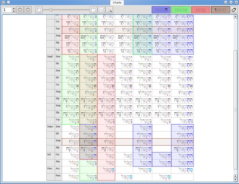The height and width of the screenshot is (184, 239).
Task: Click the zoom slider handle
Action: point(50,10)
